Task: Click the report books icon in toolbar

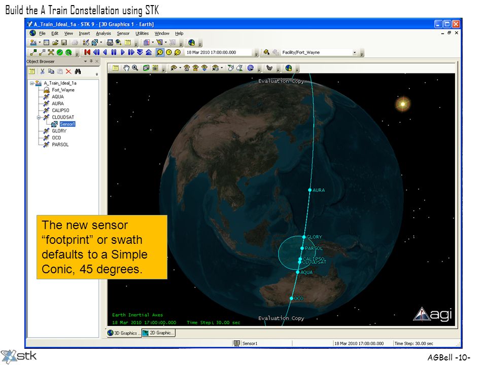Action: point(147,43)
